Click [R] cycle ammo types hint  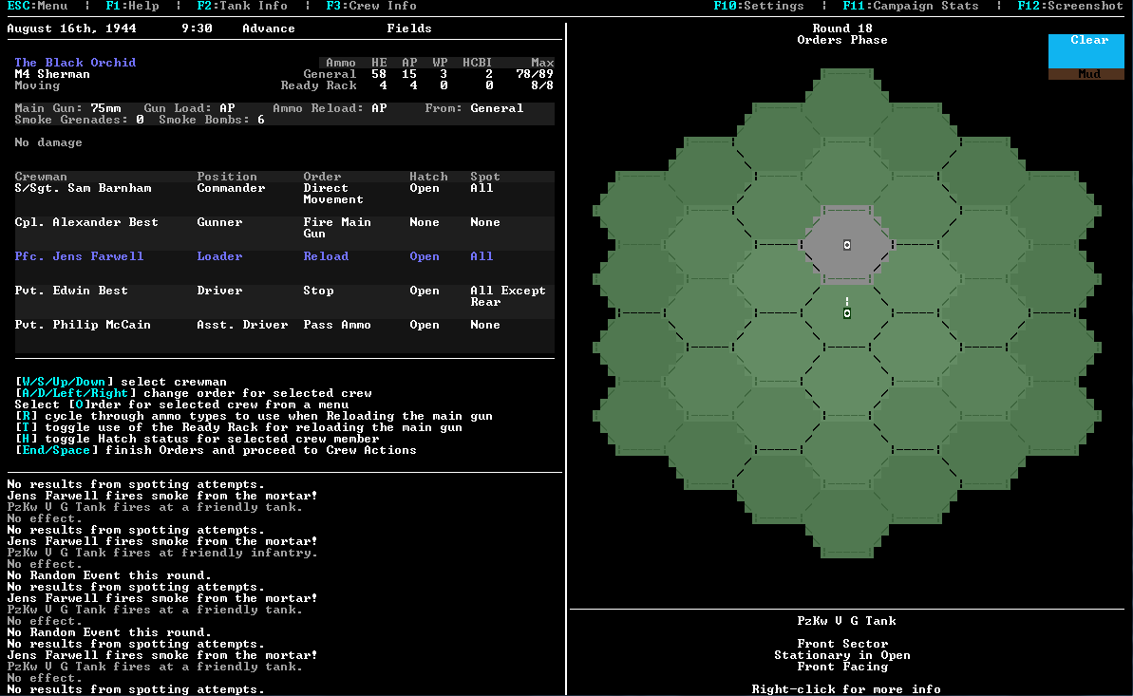[254, 416]
